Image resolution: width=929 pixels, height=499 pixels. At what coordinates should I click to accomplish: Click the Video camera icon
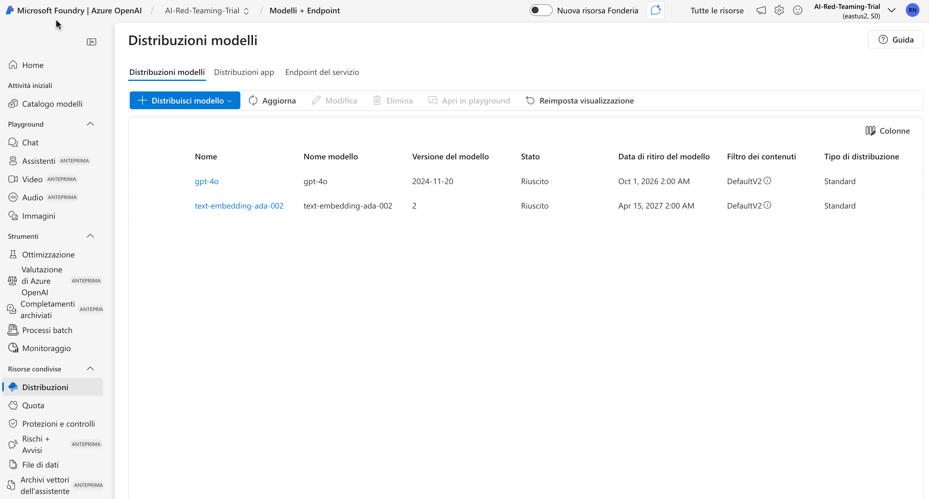(x=13, y=179)
